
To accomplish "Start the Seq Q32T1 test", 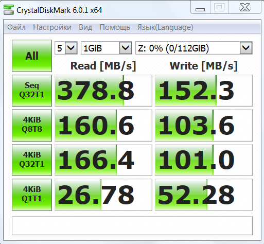I will point(32,91).
